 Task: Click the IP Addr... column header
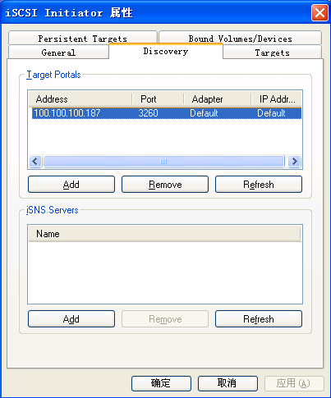click(x=276, y=99)
